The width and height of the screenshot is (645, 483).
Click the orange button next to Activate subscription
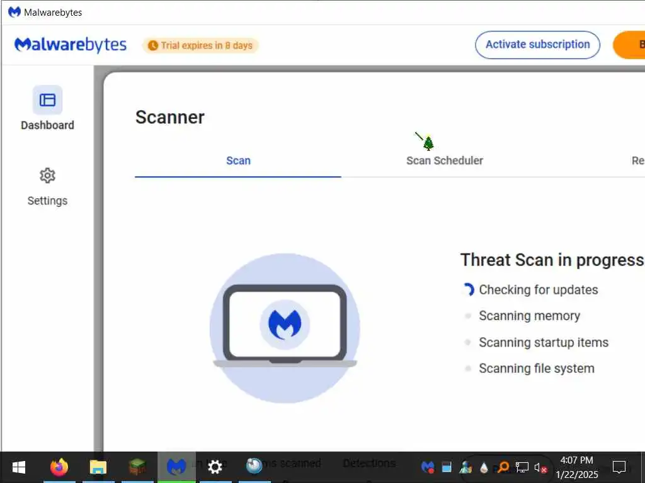(629, 45)
